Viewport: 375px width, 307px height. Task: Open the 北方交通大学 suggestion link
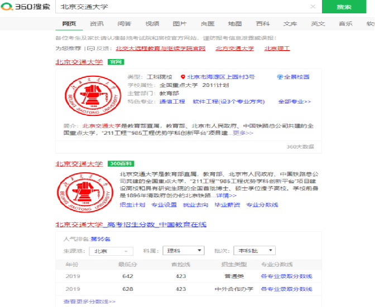pos(234,48)
